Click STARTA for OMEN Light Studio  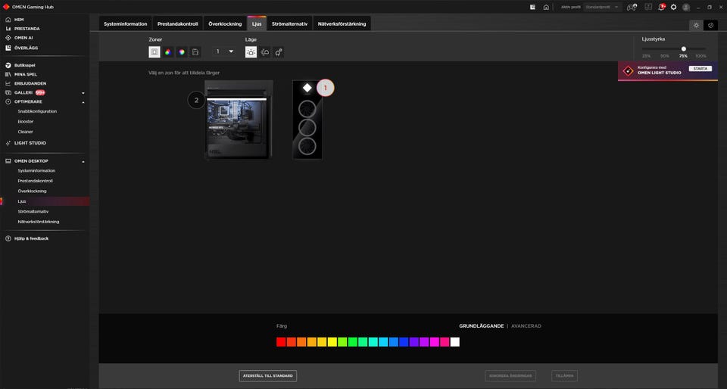[700, 68]
